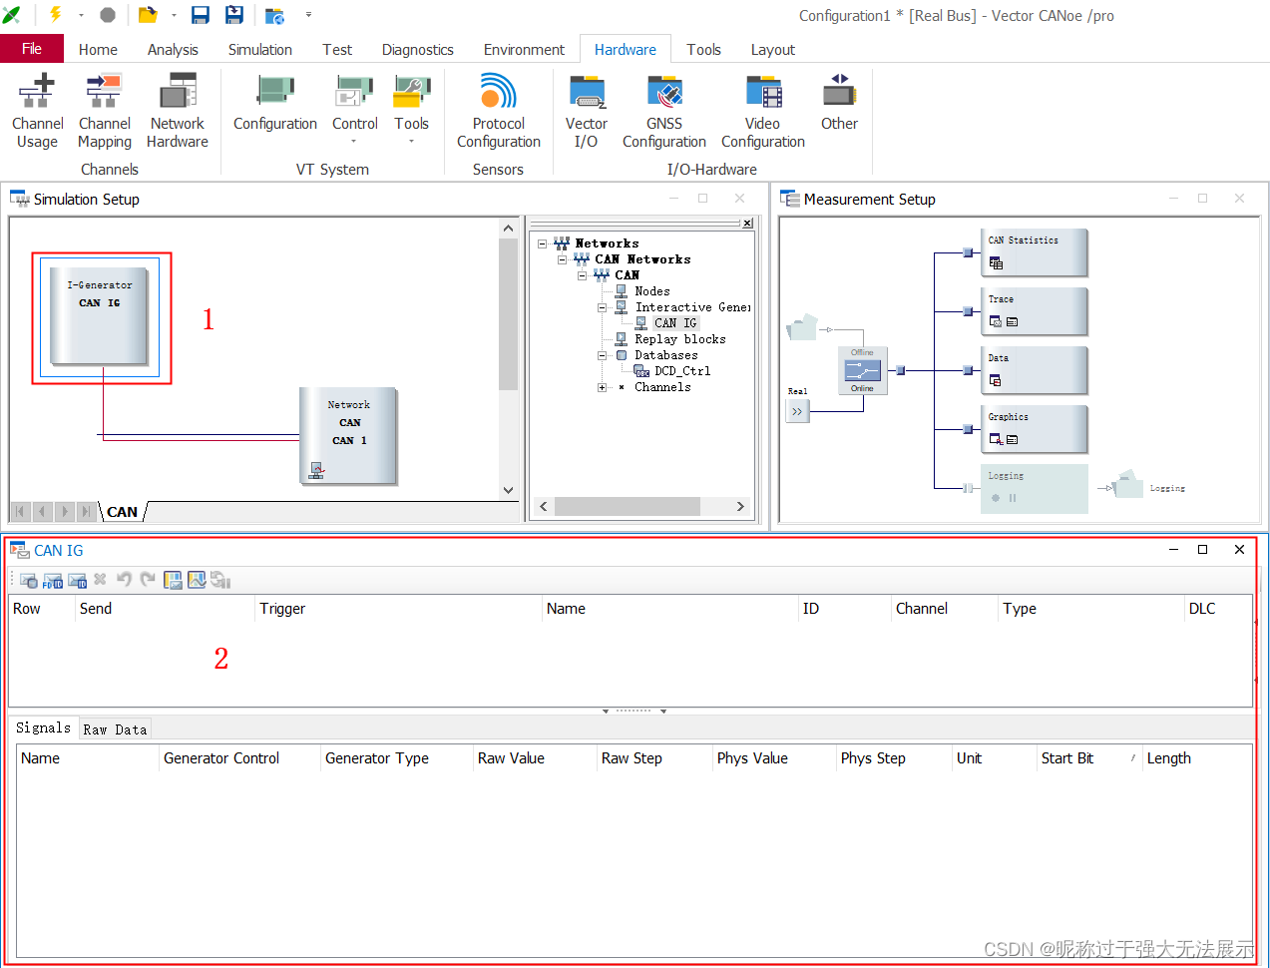
Task: Select CAN IG in network tree
Action: click(675, 323)
